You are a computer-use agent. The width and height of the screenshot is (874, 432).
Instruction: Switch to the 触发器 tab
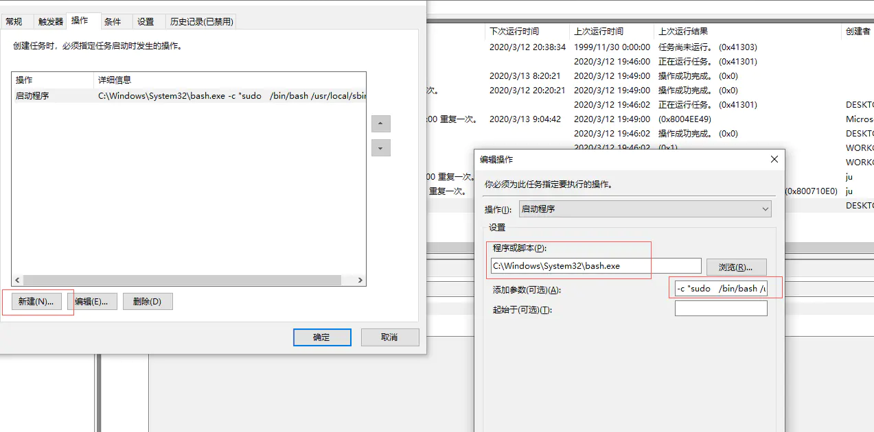pyautogui.click(x=51, y=22)
